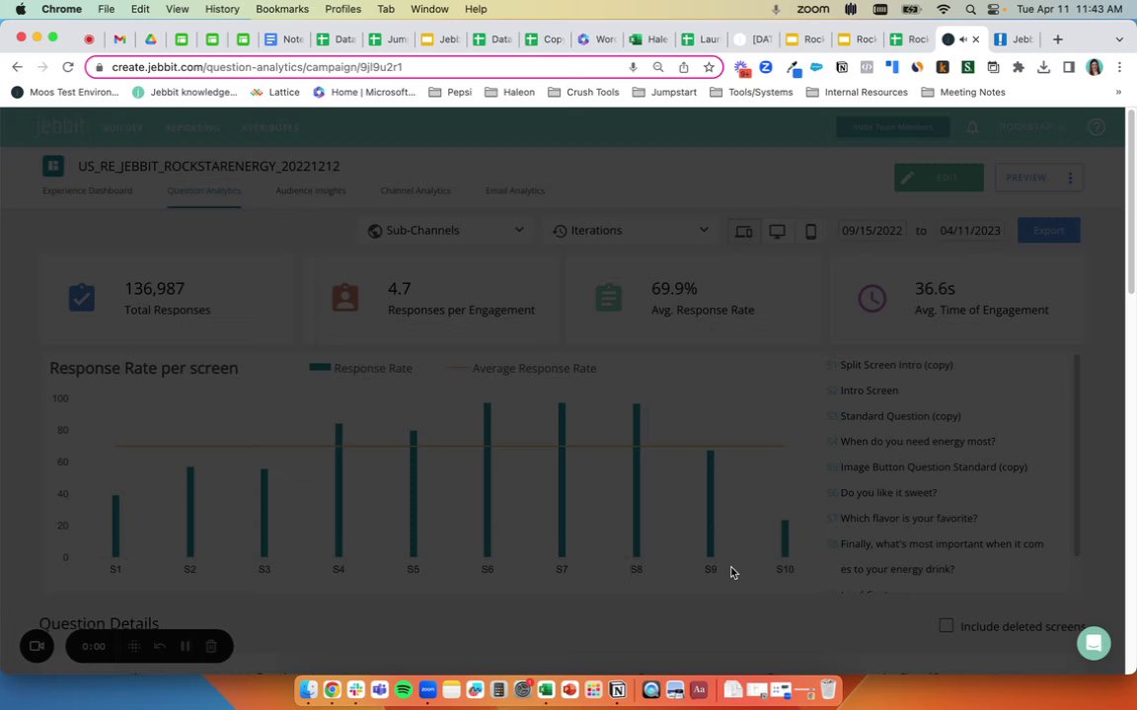Select the mobile device filter icon
1137x710 pixels.
point(810,231)
